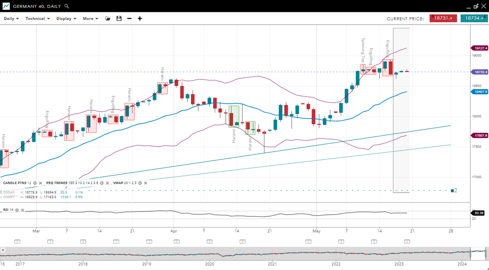Expand the Daily timeframe dropdown
Screen dimensions: 489x270
pyautogui.click(x=11, y=18)
